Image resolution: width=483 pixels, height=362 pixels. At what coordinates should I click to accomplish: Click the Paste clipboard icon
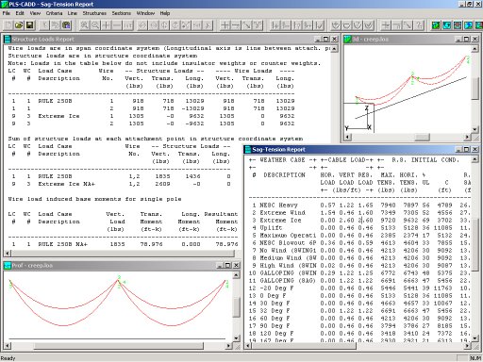[x=66, y=25]
